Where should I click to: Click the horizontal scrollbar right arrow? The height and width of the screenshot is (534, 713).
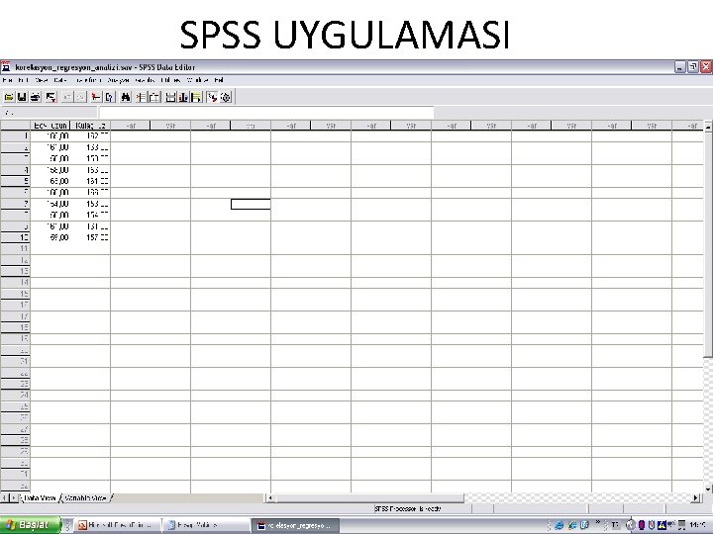coord(696,498)
